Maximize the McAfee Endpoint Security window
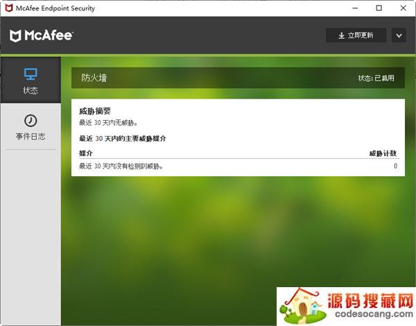The height and width of the screenshot is (326, 416). (379, 8)
